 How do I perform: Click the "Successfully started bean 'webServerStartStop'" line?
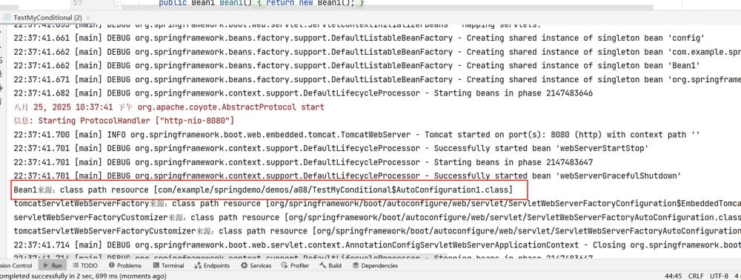(x=330, y=148)
